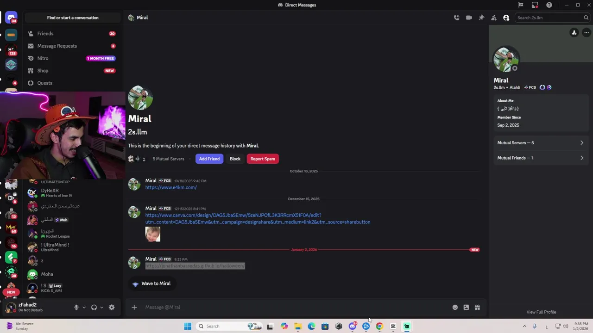Open the Canva design link
The height and width of the screenshot is (333, 593).
(x=258, y=218)
